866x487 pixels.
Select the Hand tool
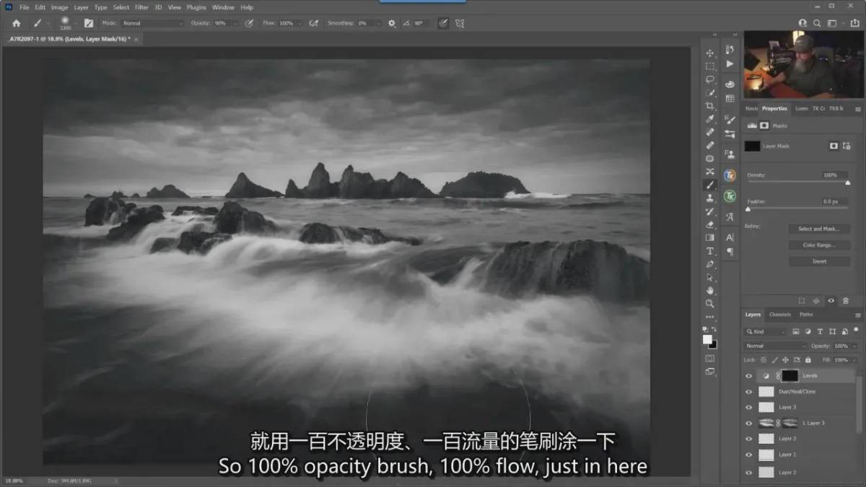pyautogui.click(x=710, y=291)
